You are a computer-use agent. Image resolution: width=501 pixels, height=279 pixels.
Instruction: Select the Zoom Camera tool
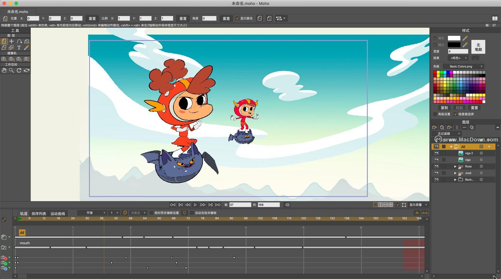[11, 59]
